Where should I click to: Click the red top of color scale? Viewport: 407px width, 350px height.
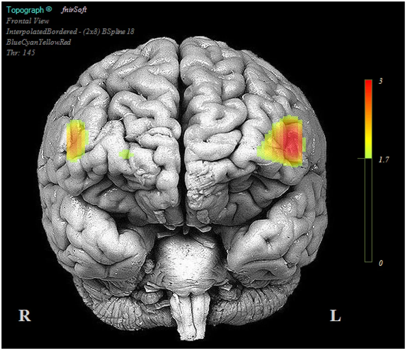[368, 86]
